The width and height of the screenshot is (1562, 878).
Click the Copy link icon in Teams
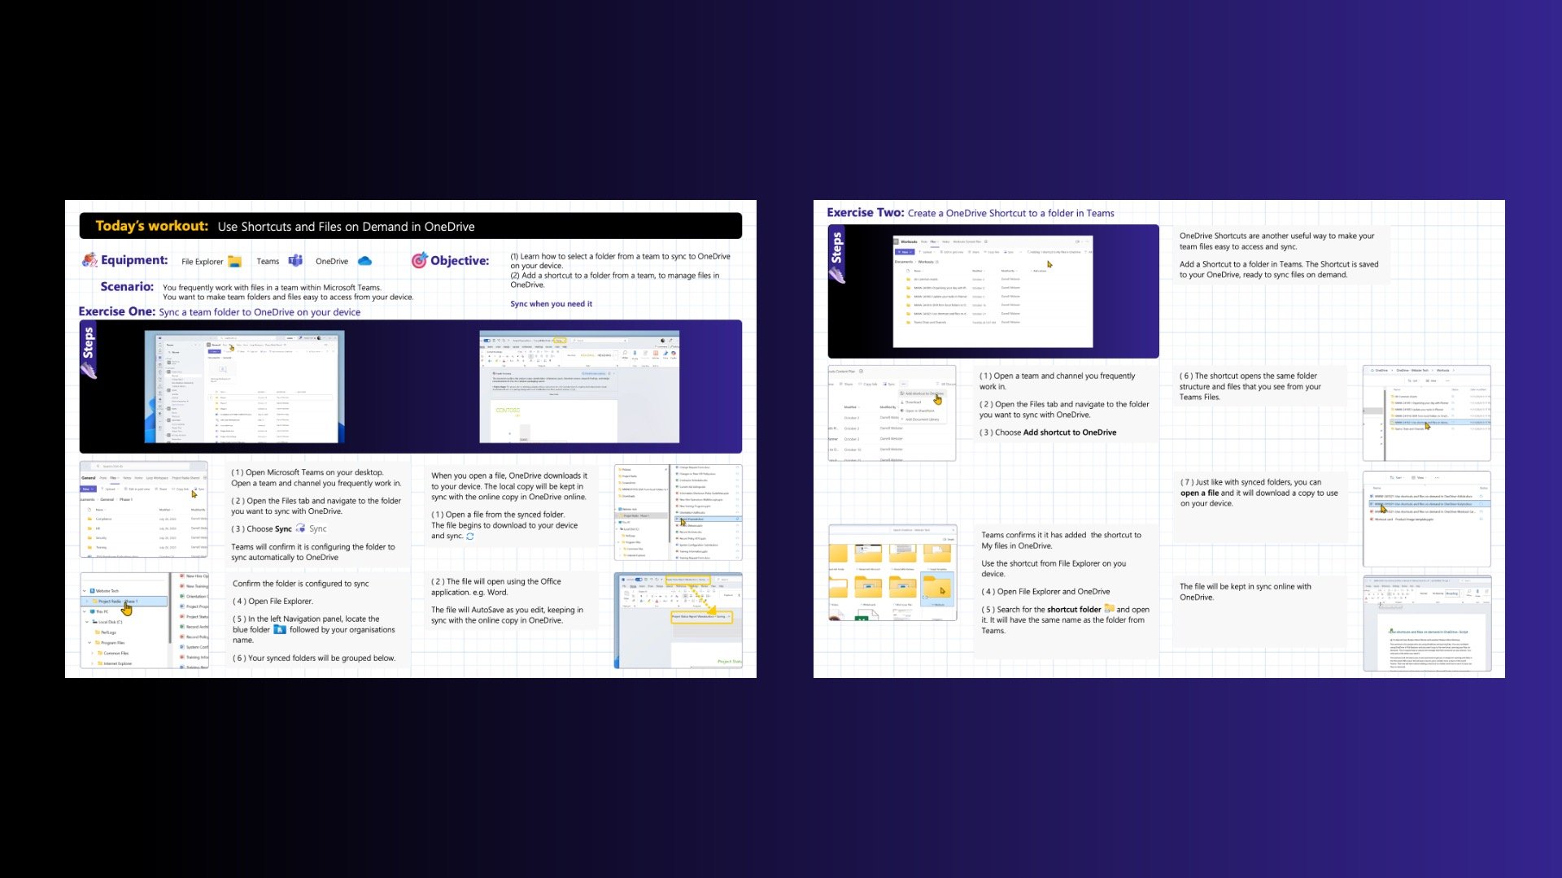pos(175,489)
